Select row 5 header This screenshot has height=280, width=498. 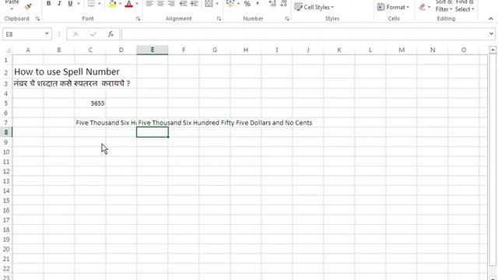point(6,103)
